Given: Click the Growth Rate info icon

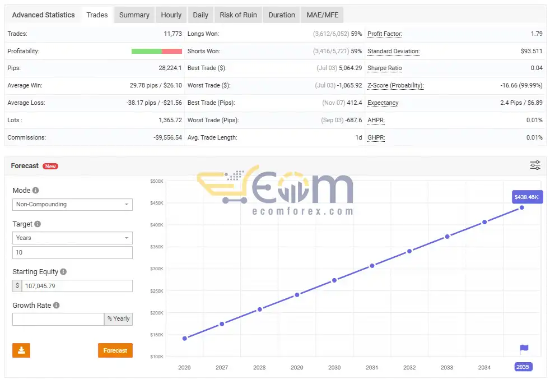Looking at the screenshot, I should pos(56,305).
